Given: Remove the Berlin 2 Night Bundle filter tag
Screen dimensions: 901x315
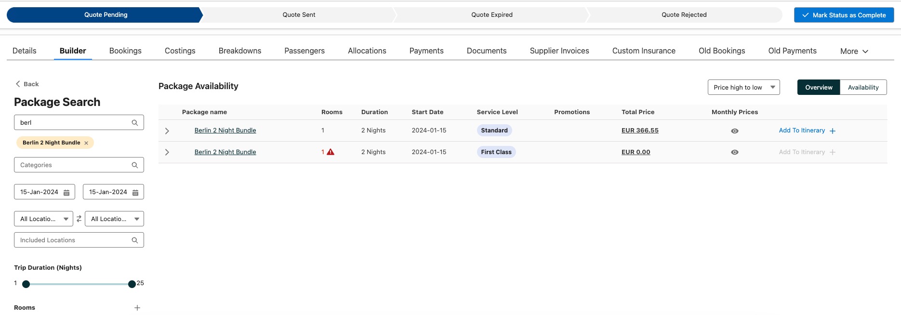Looking at the screenshot, I should pyautogui.click(x=86, y=143).
